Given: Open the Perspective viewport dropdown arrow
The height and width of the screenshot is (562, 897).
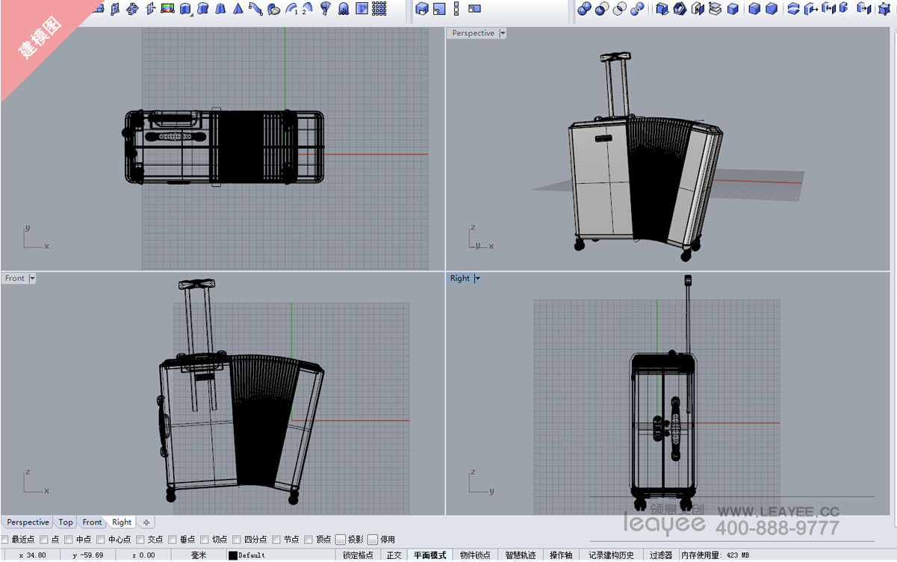Looking at the screenshot, I should pyautogui.click(x=503, y=33).
